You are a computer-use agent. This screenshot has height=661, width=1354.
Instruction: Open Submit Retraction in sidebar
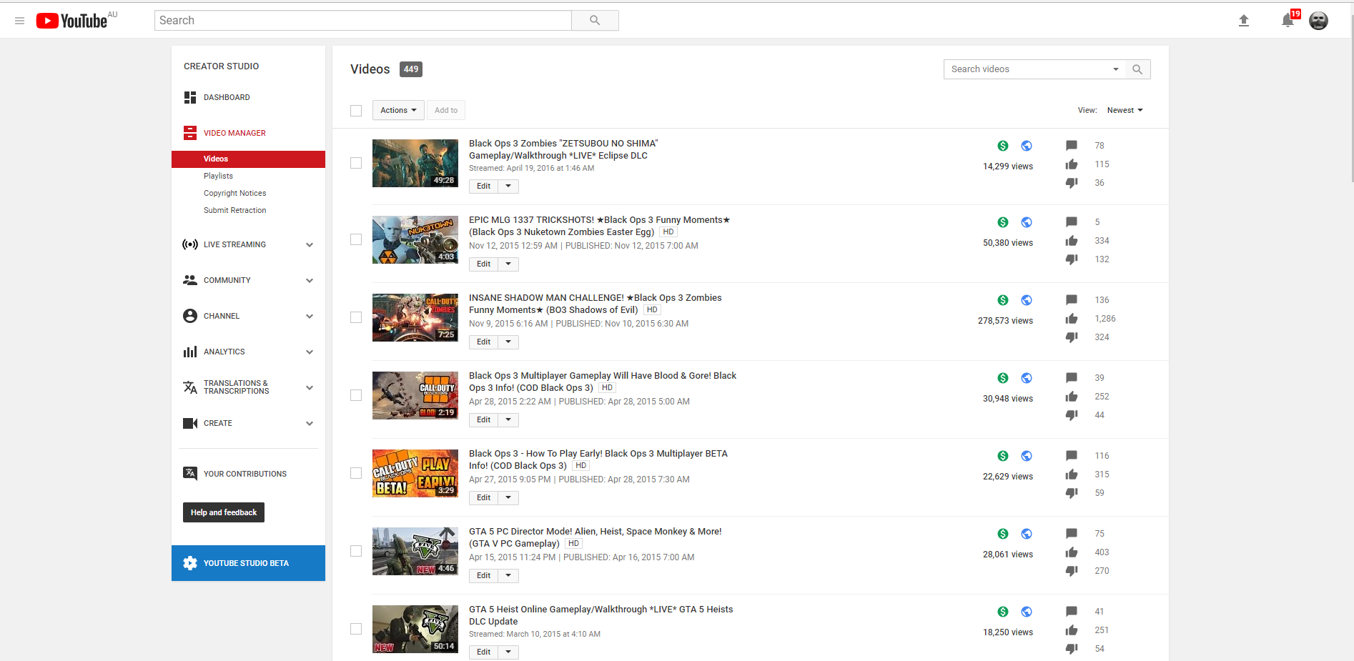234,210
